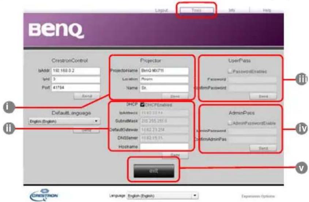Click the ConfirmAdminPas field
This screenshot has height=202, width=309.
coord(252,140)
